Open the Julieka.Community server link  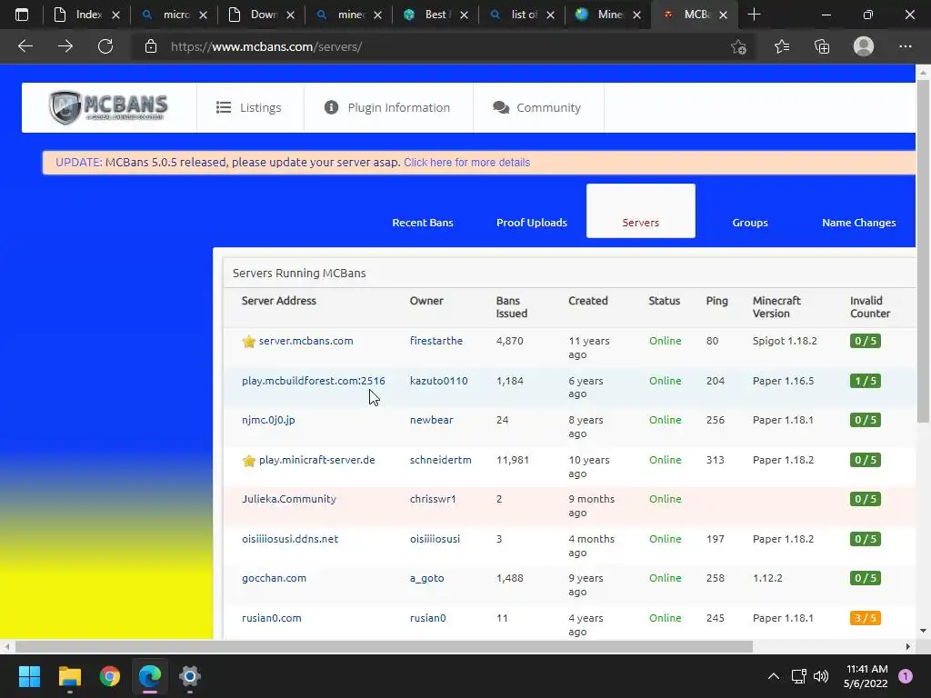[x=289, y=499]
